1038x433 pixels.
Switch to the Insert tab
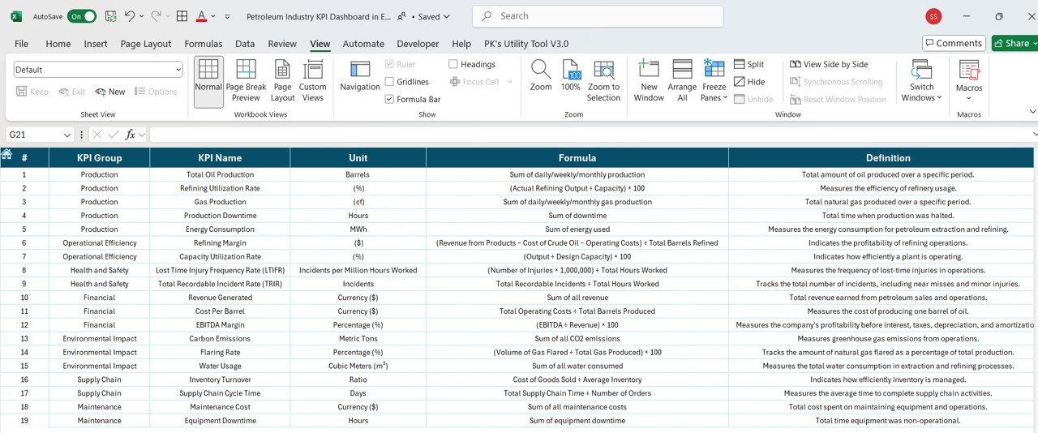click(96, 44)
